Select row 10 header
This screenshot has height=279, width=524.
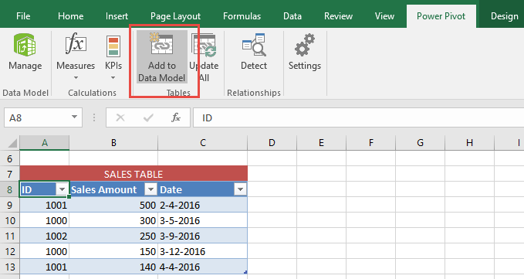(x=10, y=220)
